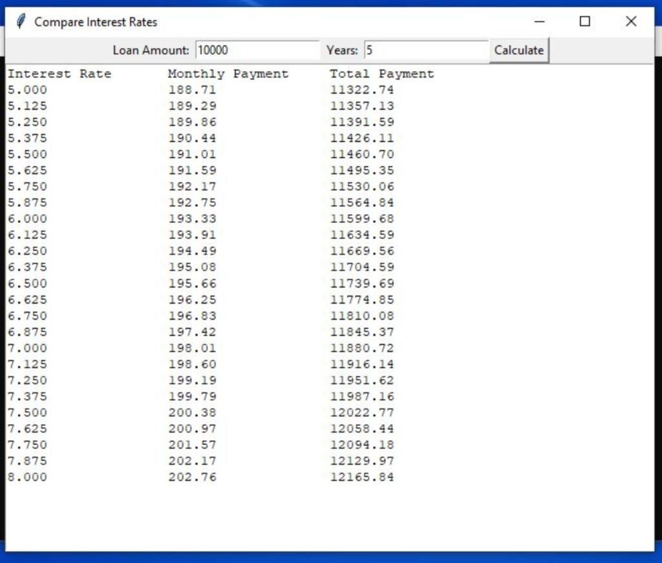Select the 8.000 interest rate row

tap(27, 477)
